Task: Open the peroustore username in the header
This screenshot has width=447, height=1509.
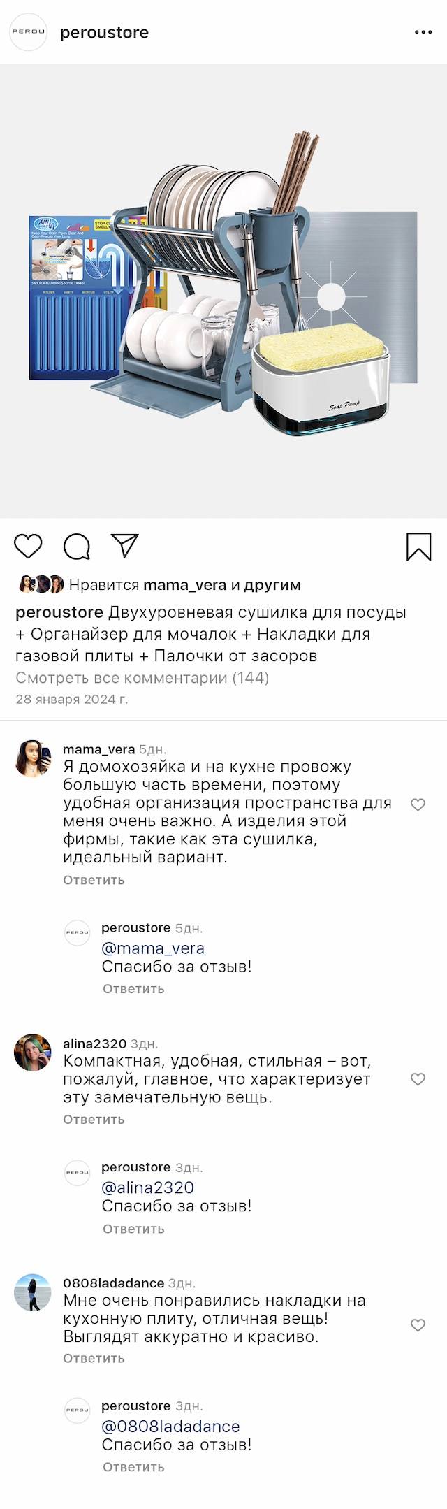Action: click(104, 33)
